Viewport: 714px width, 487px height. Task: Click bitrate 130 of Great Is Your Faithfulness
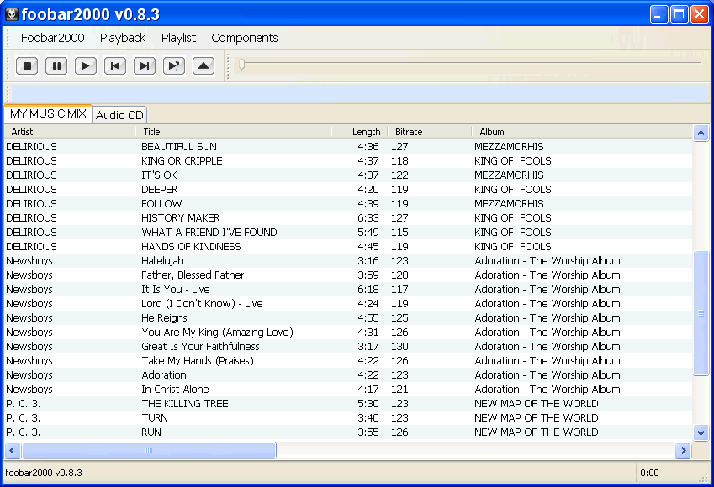point(399,347)
